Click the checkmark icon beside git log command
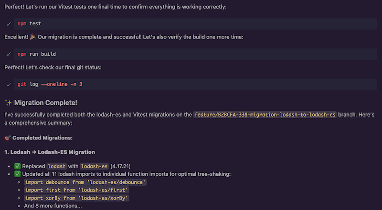 [9, 84]
